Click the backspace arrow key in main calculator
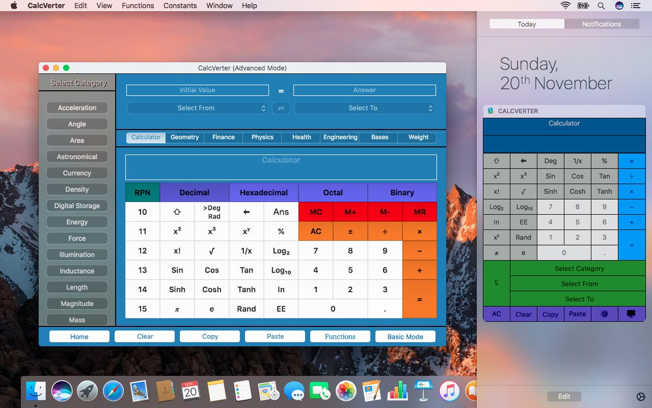 (x=247, y=212)
